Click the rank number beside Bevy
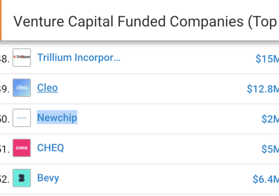The width and height of the screenshot is (279, 196). 5,179
